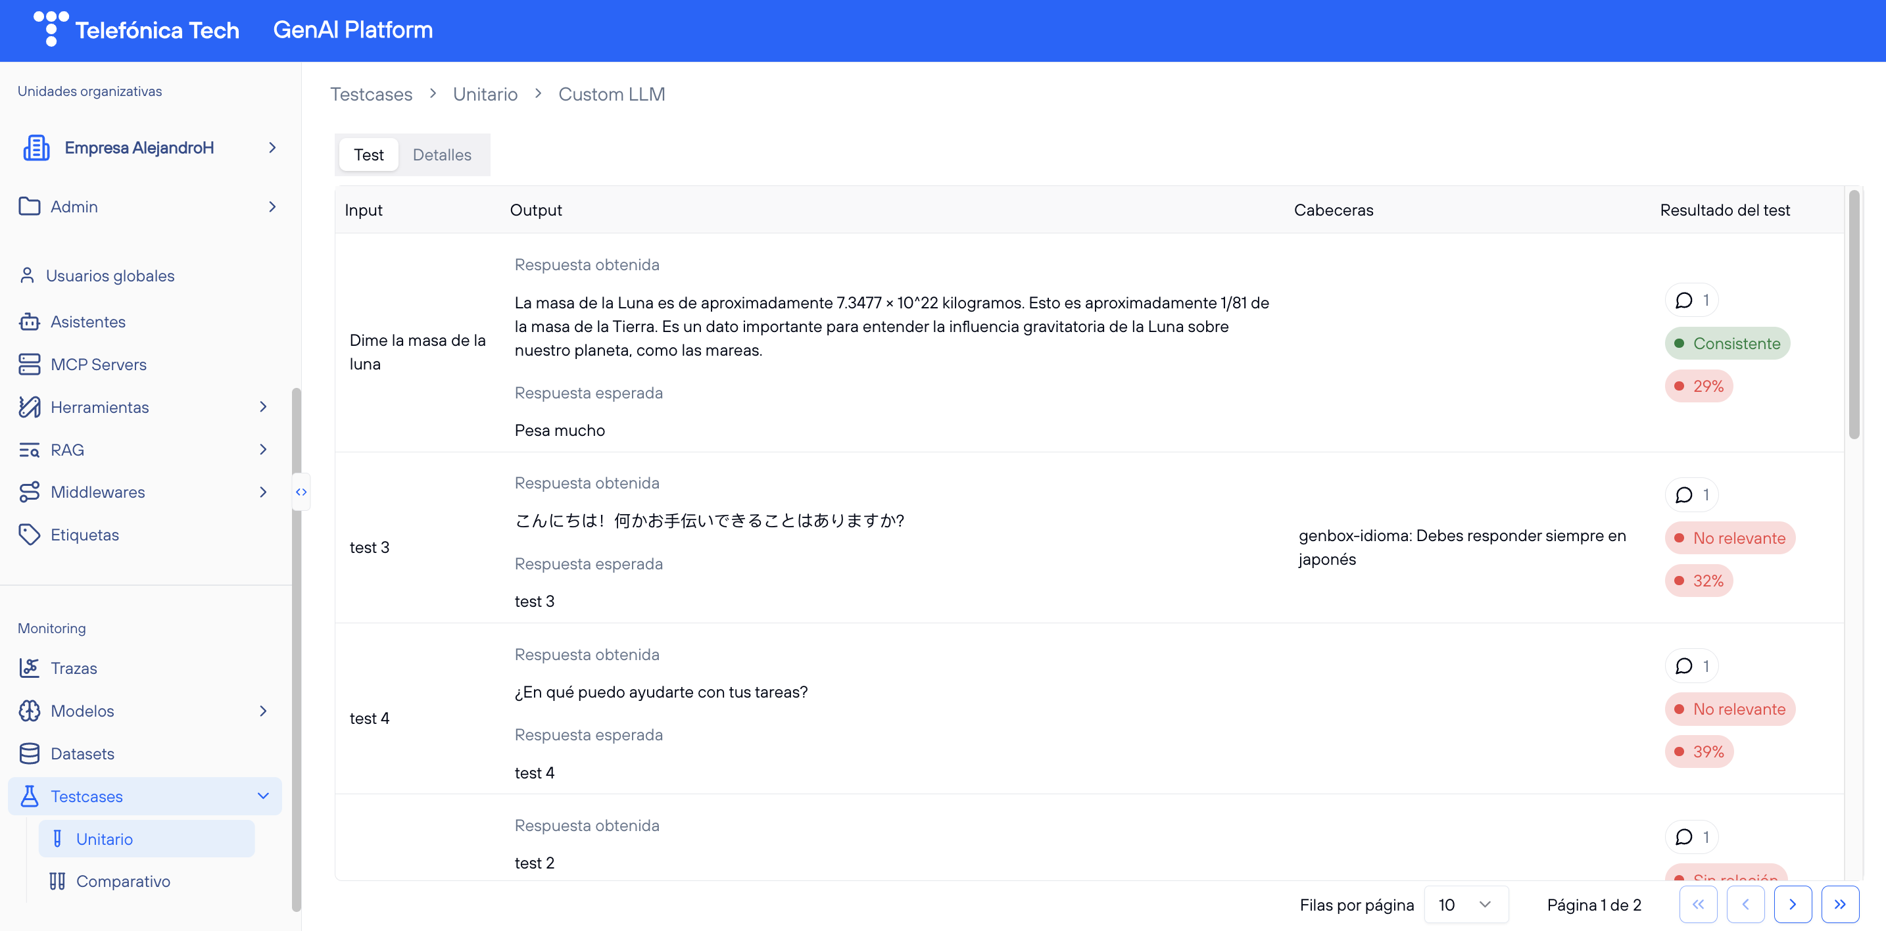Image resolution: width=1886 pixels, height=931 pixels.
Task: Click the Datasets database icon
Action: 30,754
